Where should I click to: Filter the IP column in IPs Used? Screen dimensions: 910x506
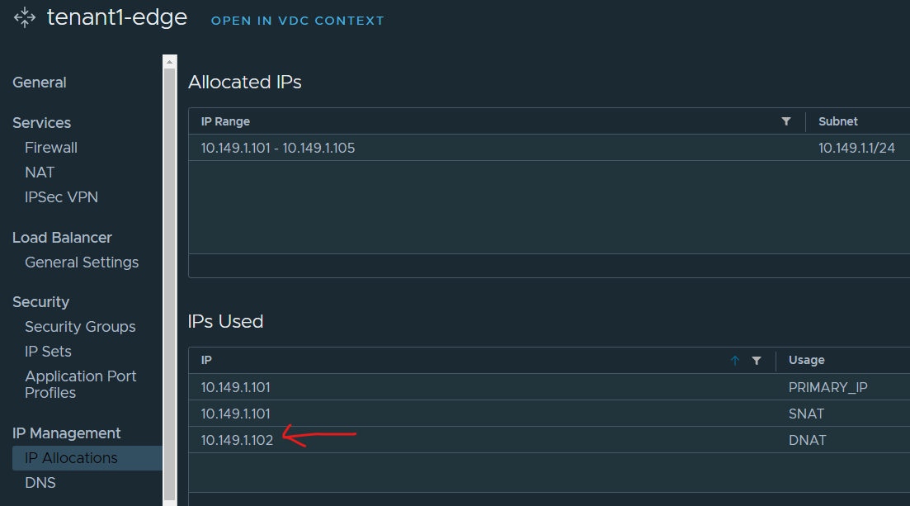[x=757, y=361]
